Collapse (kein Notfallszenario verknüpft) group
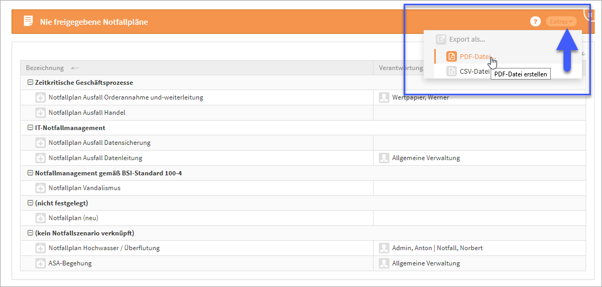The width and height of the screenshot is (602, 287). pos(30,233)
